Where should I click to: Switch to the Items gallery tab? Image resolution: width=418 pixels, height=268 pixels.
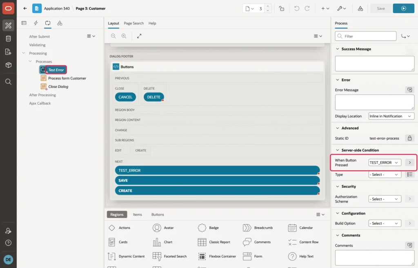click(x=137, y=215)
